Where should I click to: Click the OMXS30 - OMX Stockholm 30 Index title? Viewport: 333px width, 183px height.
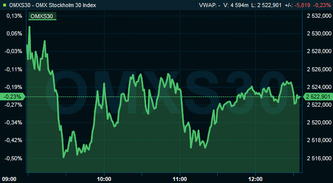[53, 5]
